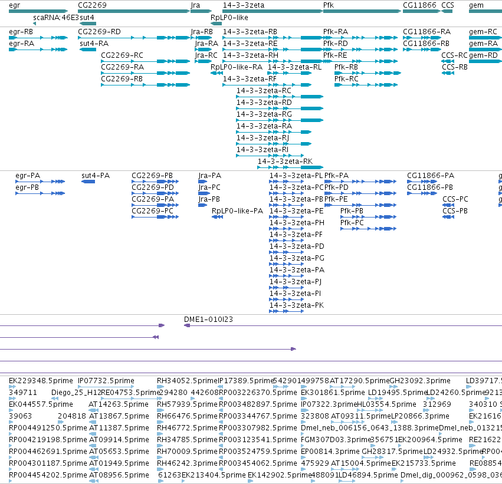
Task: Select the 14-3-3zeta-RG transcript
Action: tap(280, 120)
